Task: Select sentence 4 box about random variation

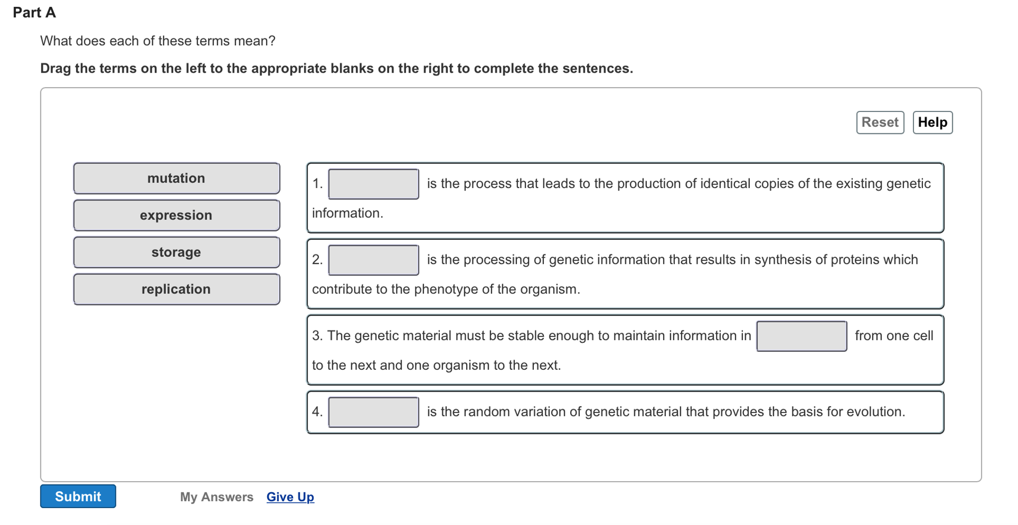Action: [625, 412]
